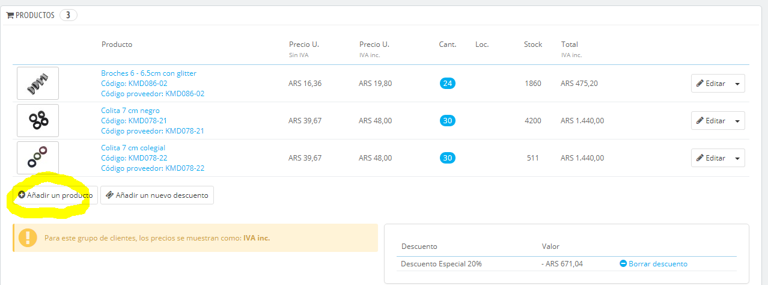
Task: Click the products count badge showing 3
Action: point(68,15)
